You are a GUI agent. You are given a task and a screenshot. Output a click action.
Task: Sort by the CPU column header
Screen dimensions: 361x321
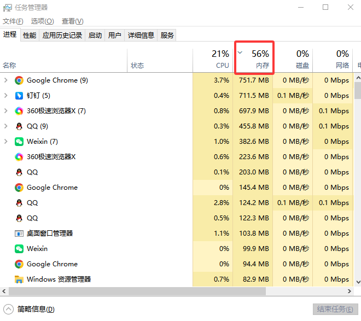(x=213, y=59)
